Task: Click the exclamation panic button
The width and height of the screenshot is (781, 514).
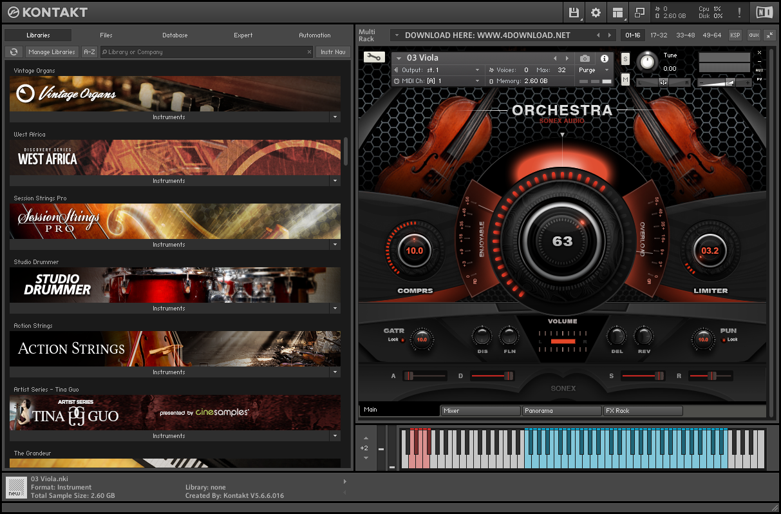Action: [x=739, y=12]
